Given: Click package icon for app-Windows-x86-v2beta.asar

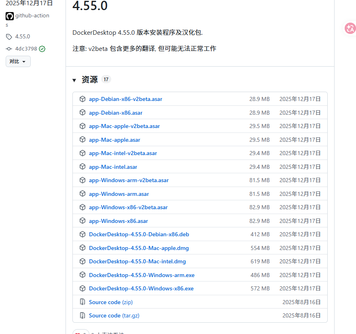Looking at the screenshot, I should (x=83, y=207).
